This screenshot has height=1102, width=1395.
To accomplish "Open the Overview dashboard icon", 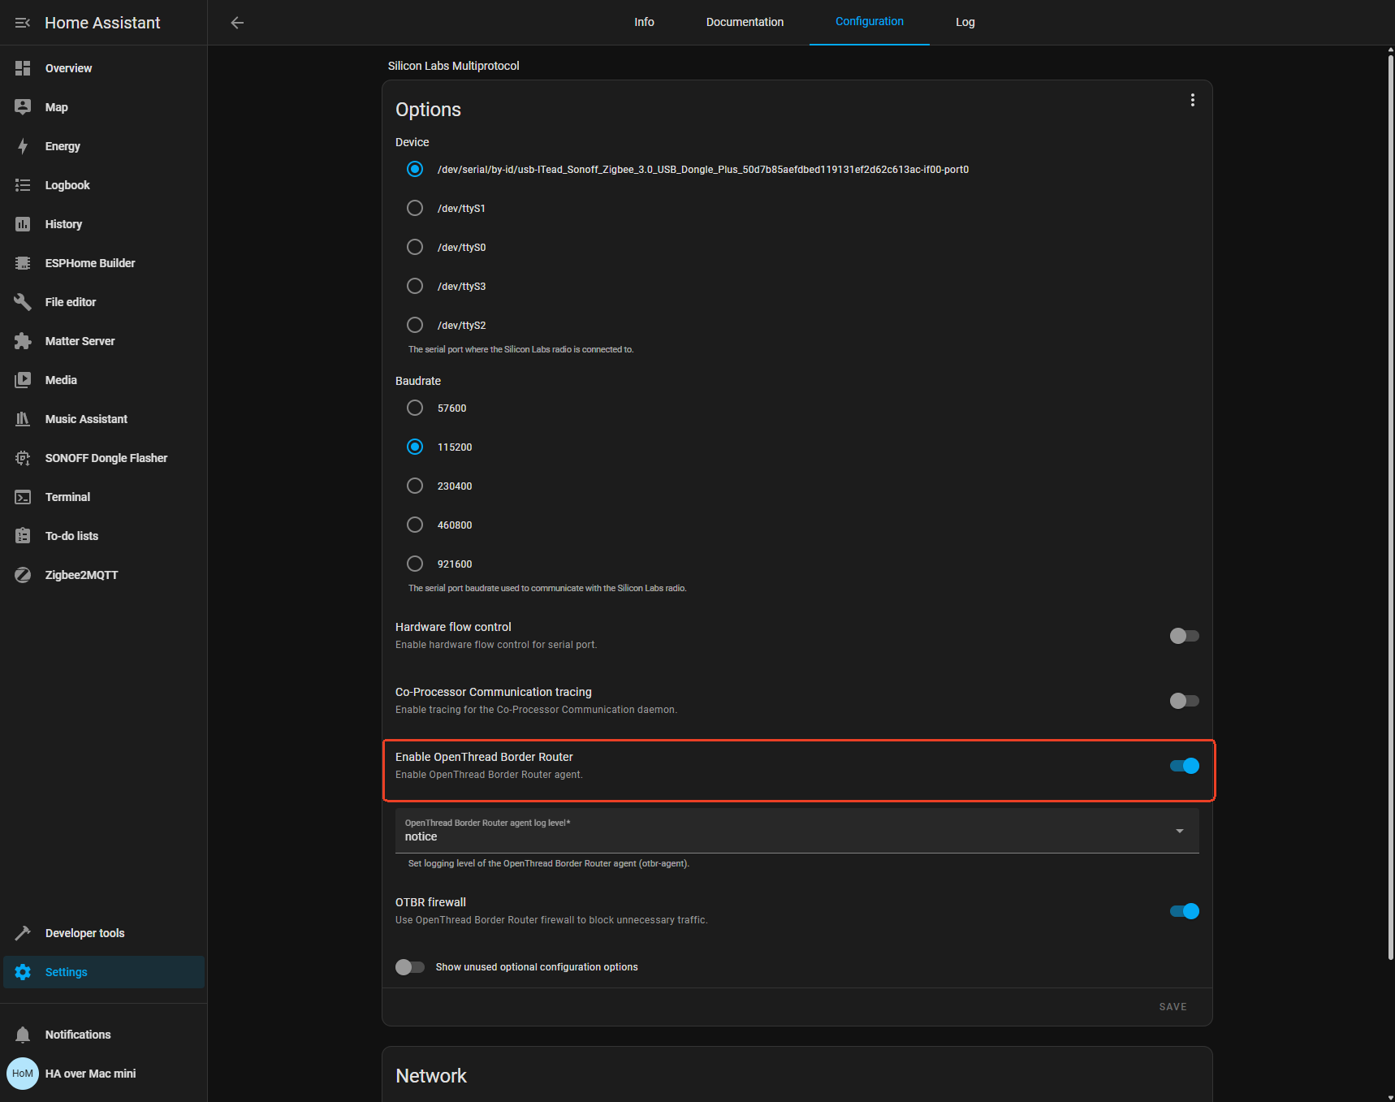I will click(23, 68).
